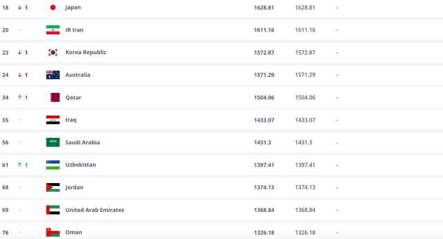443x239 pixels.
Task: Click IR Iran's rank number 20
Action: pos(6,30)
